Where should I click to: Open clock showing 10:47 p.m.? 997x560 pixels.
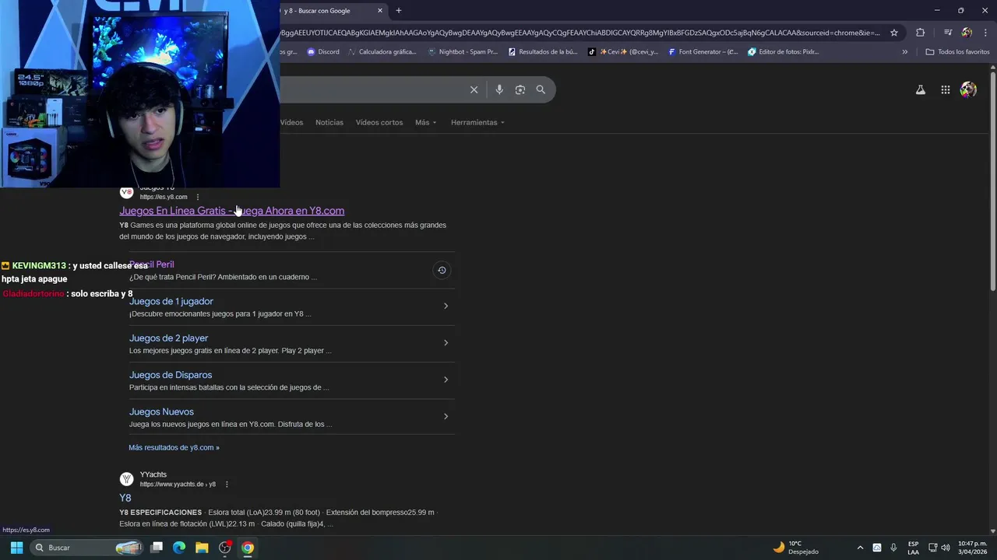972,548
